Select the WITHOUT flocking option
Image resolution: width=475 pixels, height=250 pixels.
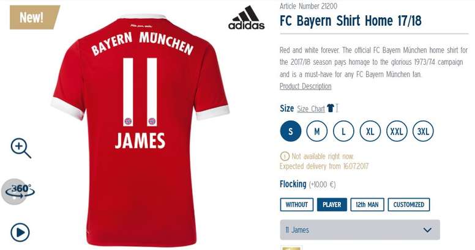click(x=297, y=205)
